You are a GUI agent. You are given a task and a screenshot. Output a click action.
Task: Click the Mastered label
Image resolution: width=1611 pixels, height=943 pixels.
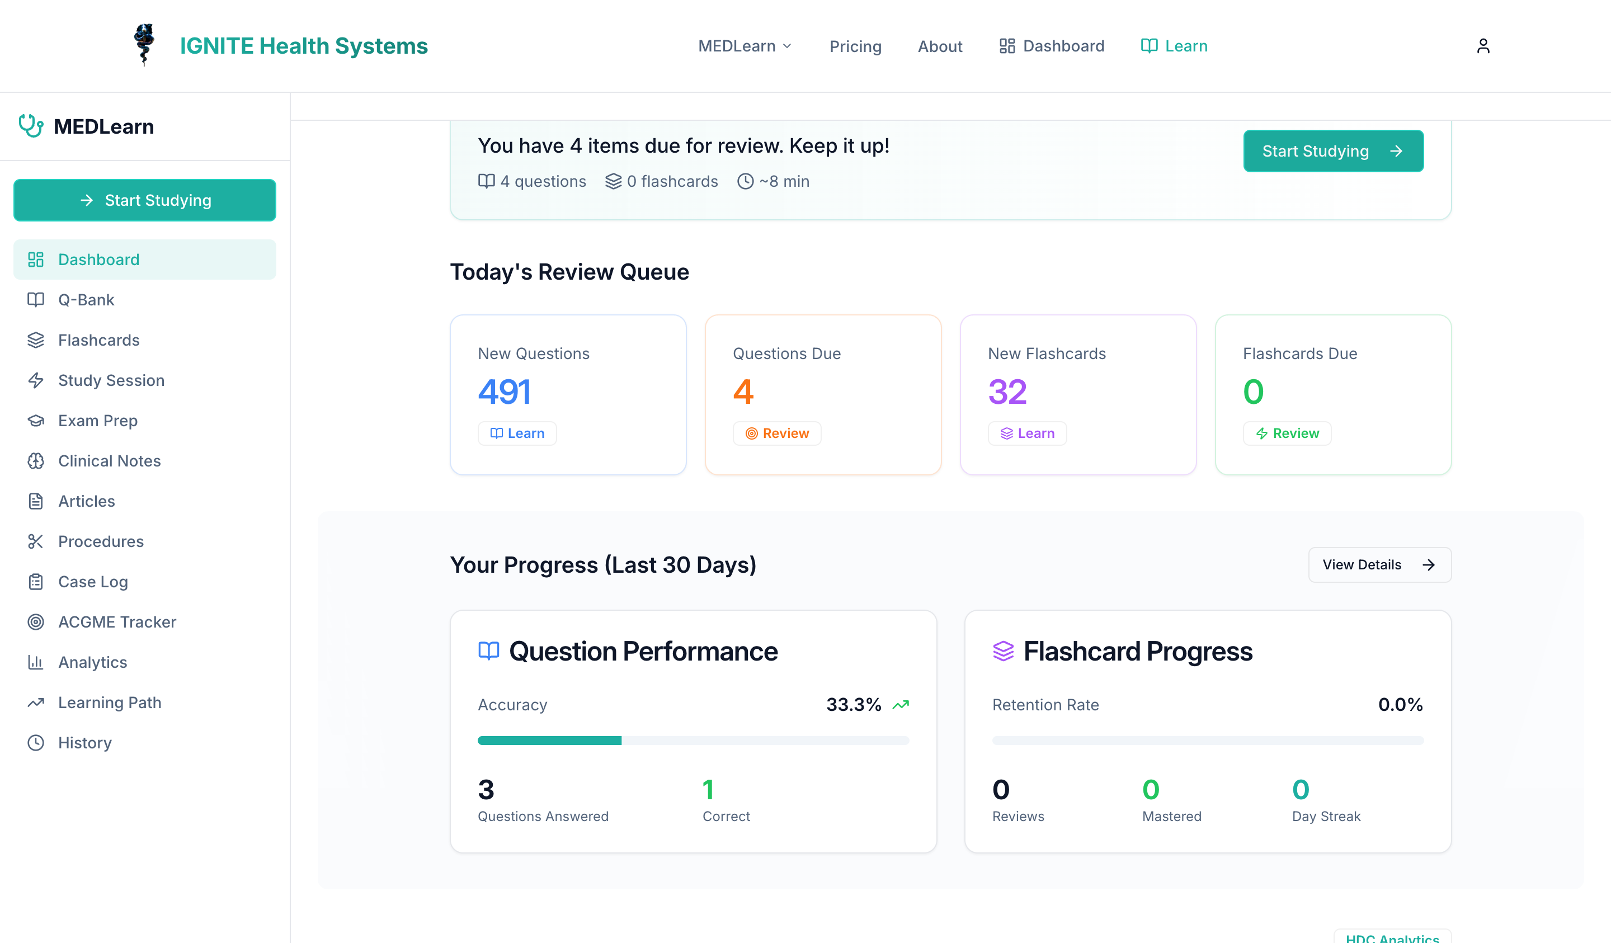(1172, 817)
